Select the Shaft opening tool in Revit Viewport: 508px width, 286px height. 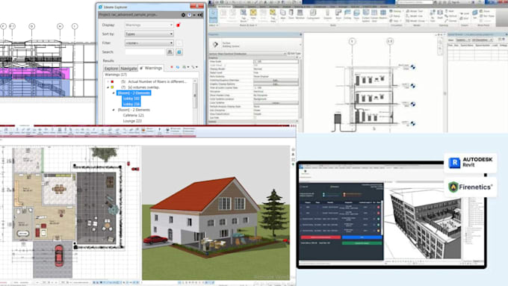pyautogui.click(x=440, y=15)
